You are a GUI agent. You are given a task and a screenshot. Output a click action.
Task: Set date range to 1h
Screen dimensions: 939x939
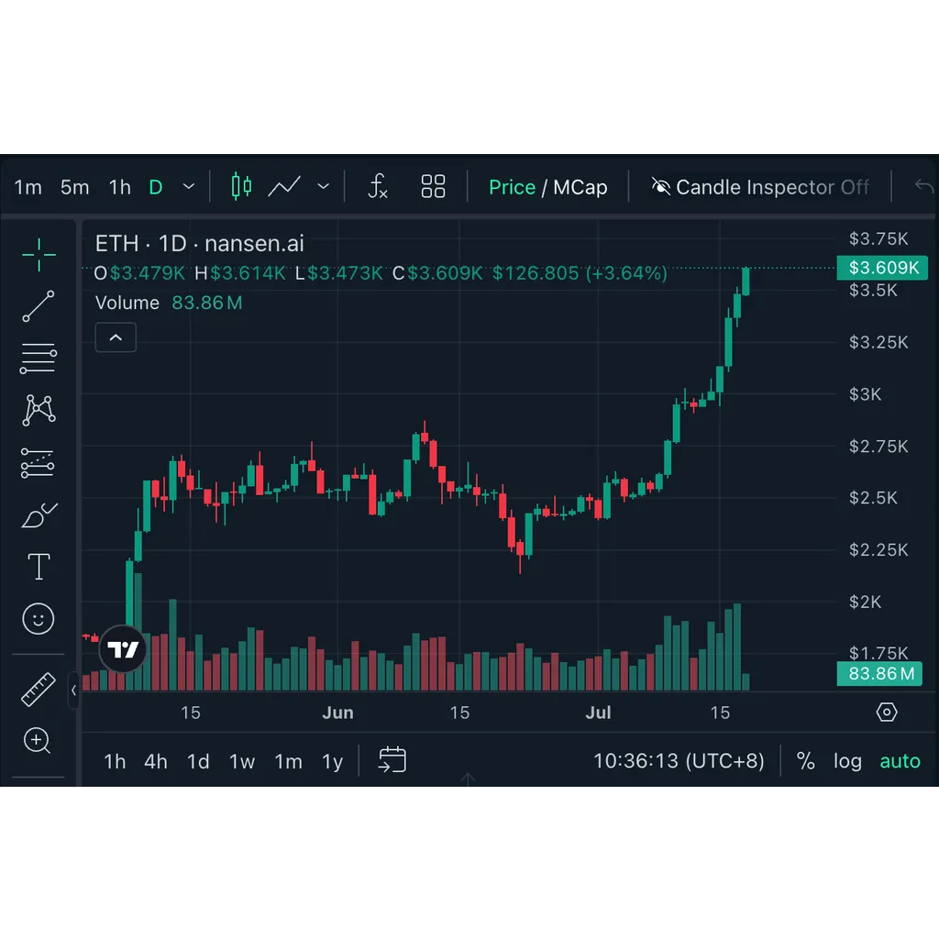(115, 762)
